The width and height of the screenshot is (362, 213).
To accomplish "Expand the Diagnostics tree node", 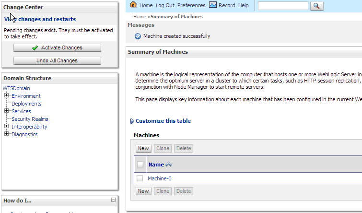I will click(x=6, y=134).
